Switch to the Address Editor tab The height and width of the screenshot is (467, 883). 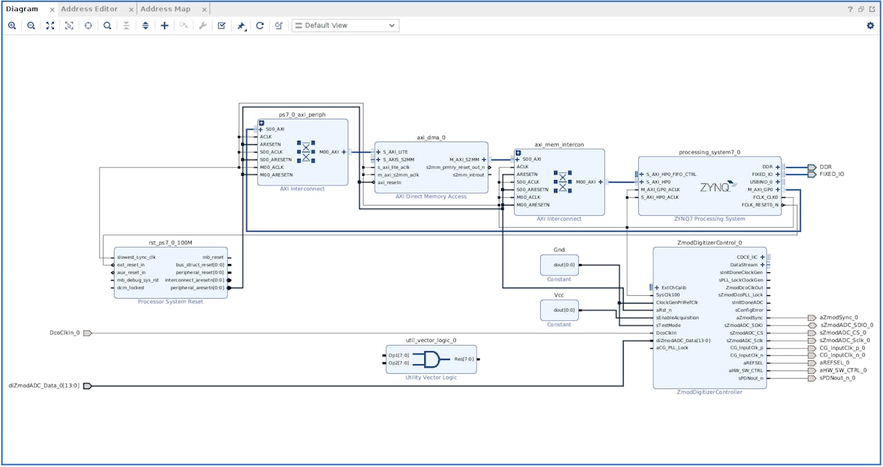click(89, 9)
